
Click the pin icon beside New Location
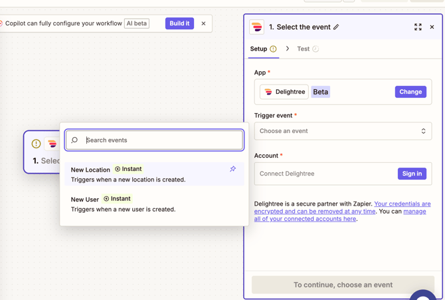pyautogui.click(x=232, y=169)
